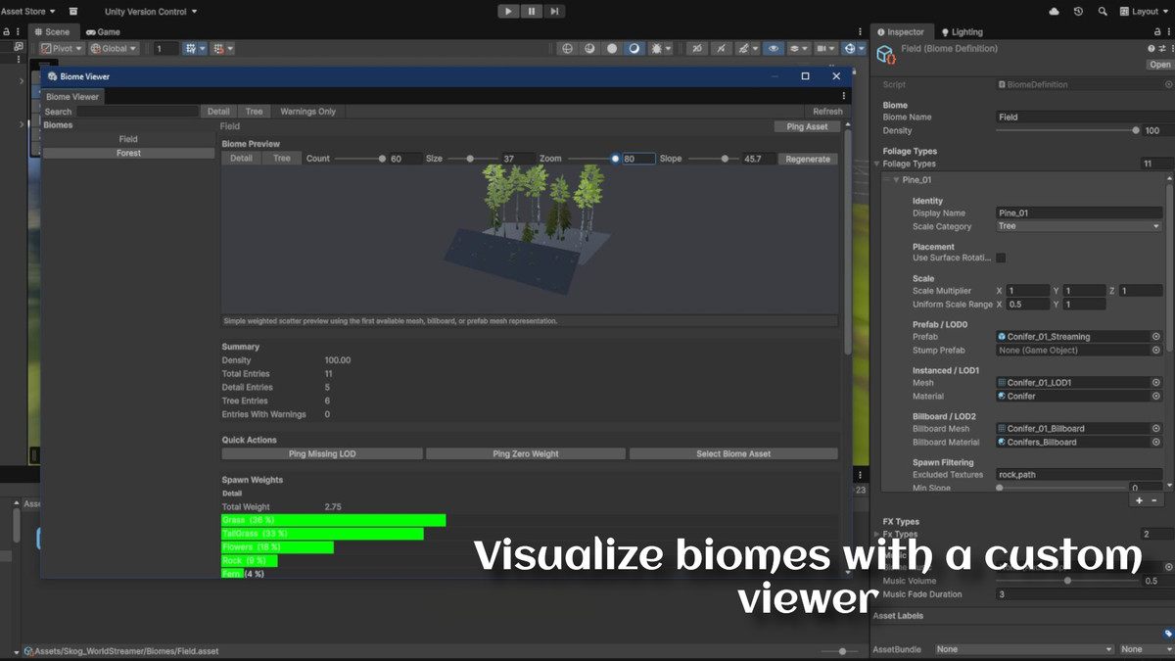The image size is (1175, 661).
Task: Select the Forest biome in list
Action: (x=128, y=153)
